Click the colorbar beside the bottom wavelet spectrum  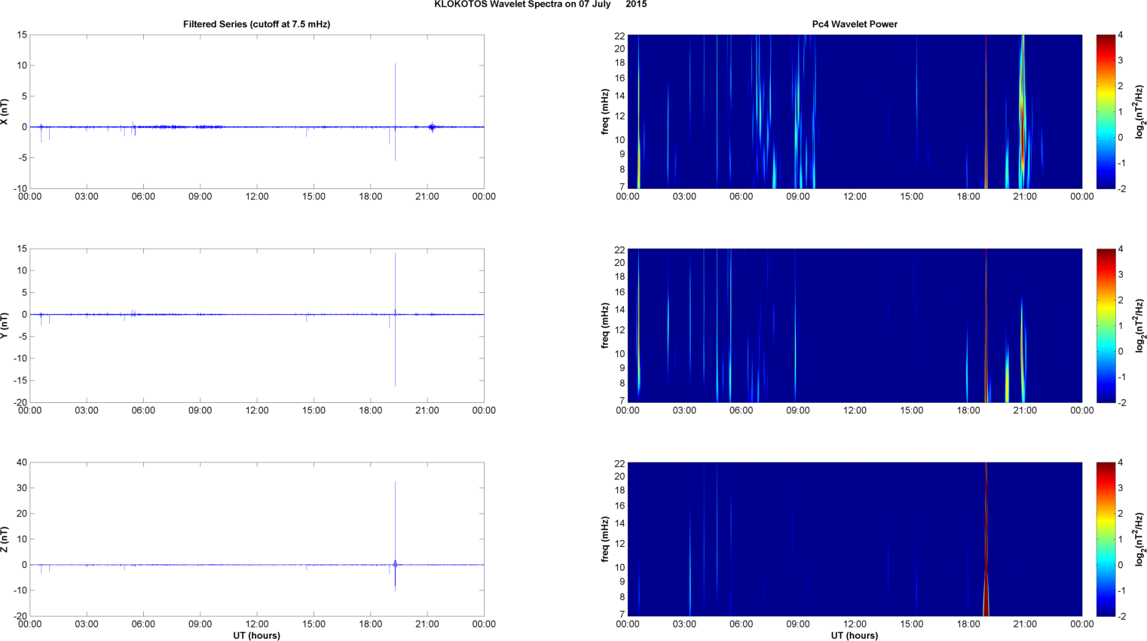(1105, 539)
